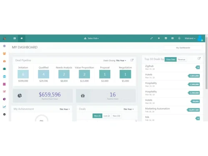Click the Negotiation stage box
208x156 pixels.
[x=125, y=74]
